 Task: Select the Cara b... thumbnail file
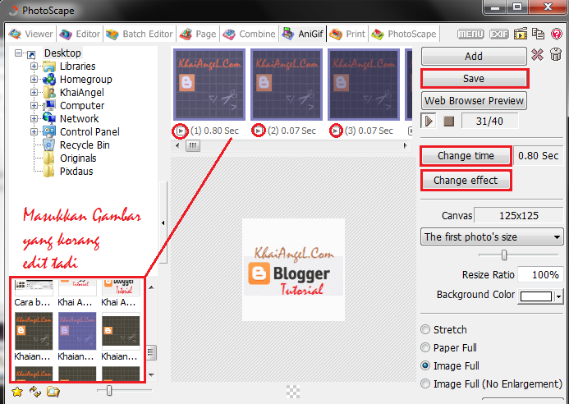click(x=34, y=293)
